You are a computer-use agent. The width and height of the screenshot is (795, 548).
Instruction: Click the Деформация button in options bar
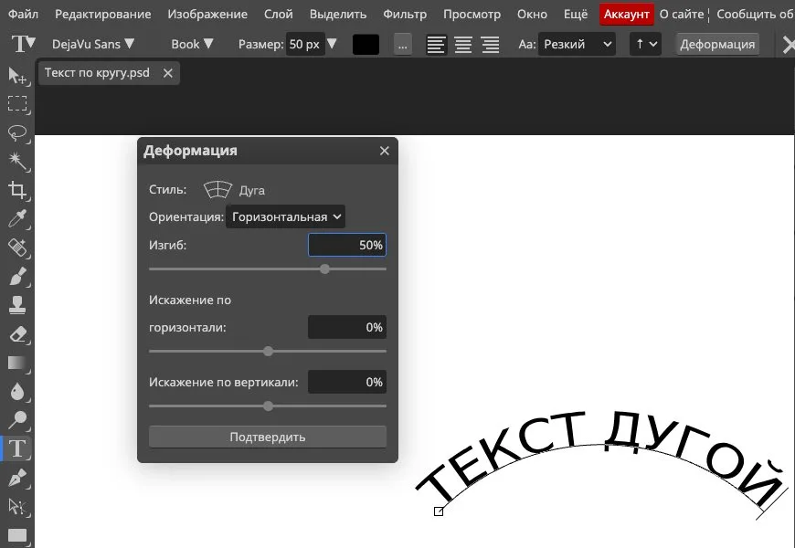click(717, 45)
